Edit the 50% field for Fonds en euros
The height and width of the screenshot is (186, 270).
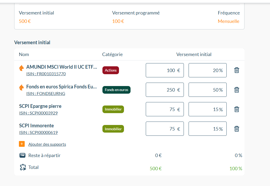207,90
